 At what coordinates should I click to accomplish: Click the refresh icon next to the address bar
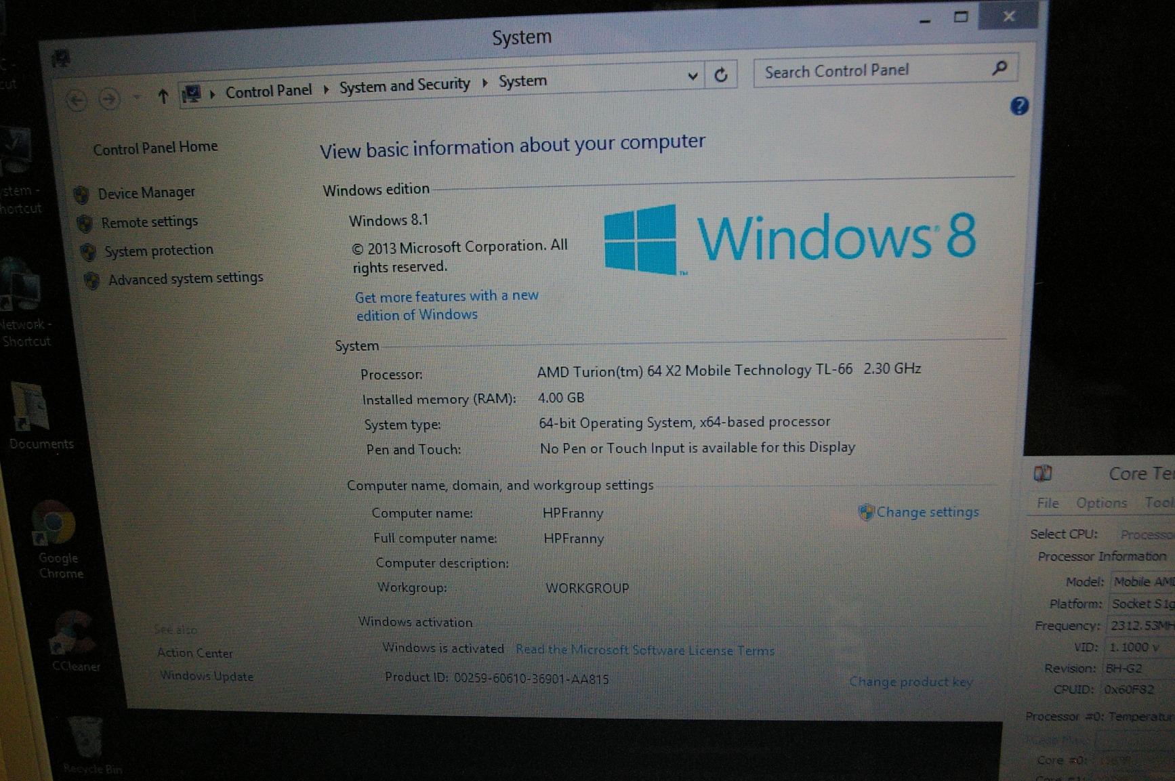(721, 75)
